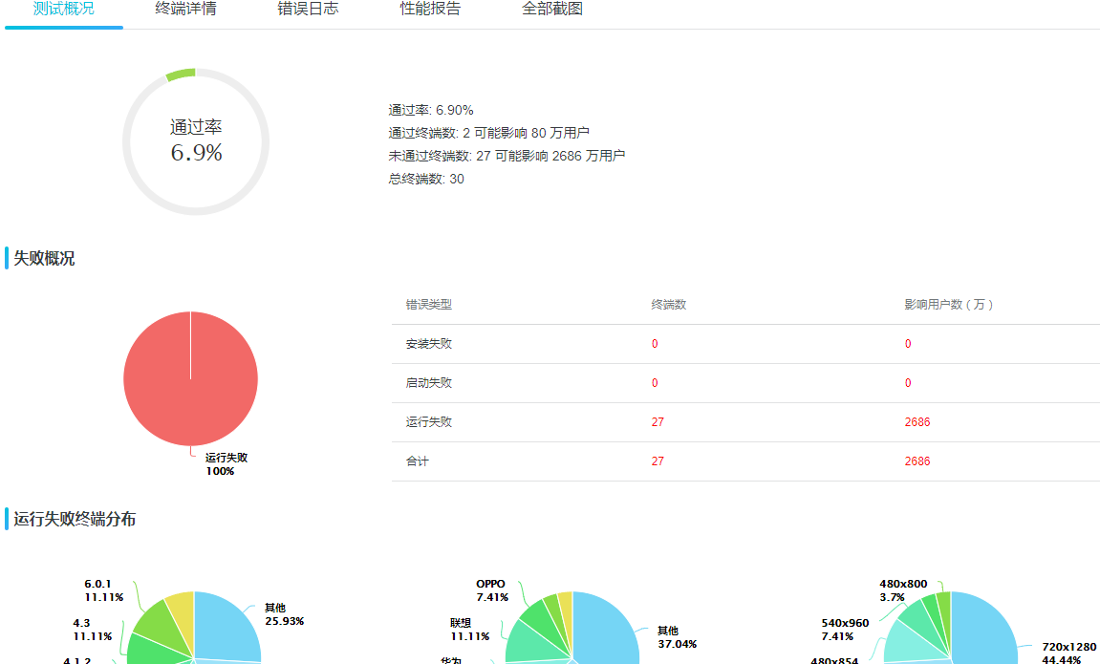The image size is (1100, 664).
Task: Select the red 运行失败 pie chart
Action: tap(191, 378)
